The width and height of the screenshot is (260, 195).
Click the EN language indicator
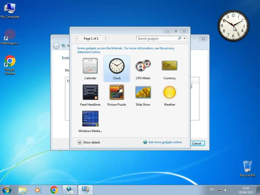(x=212, y=189)
